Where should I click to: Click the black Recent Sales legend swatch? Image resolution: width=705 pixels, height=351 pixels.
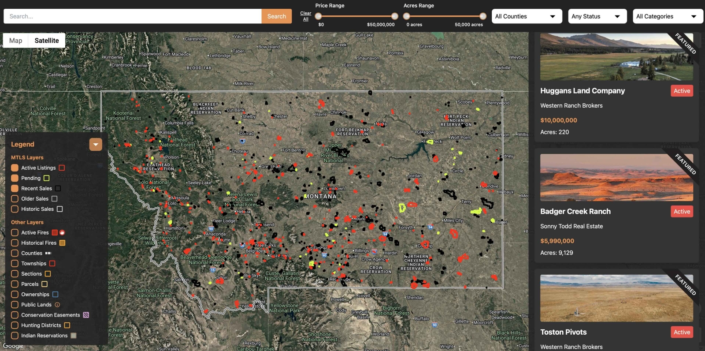tap(58, 189)
